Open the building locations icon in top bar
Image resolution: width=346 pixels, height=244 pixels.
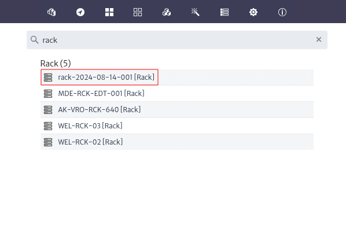[51, 12]
